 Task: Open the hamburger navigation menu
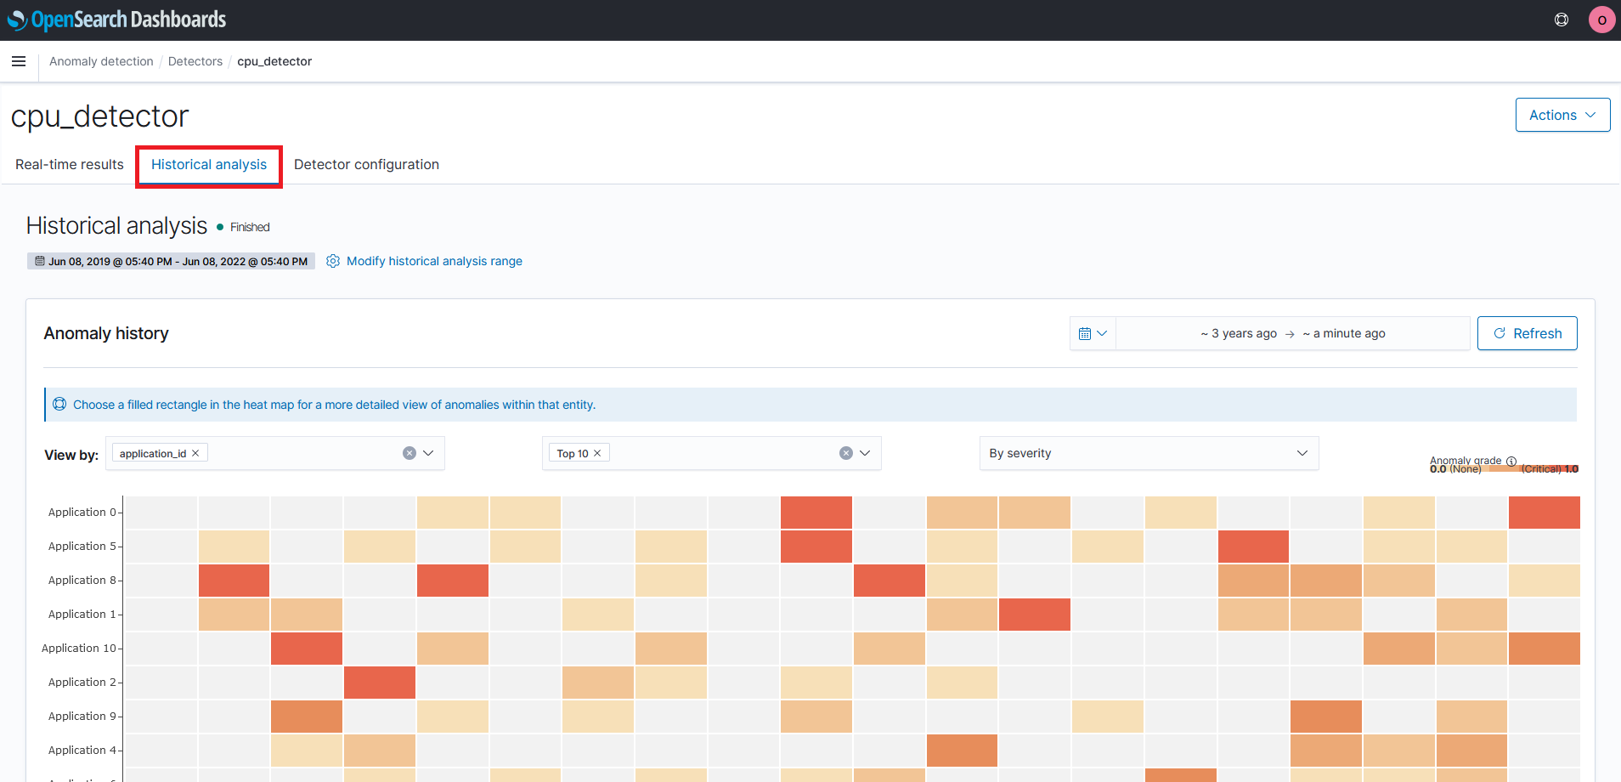click(x=19, y=61)
